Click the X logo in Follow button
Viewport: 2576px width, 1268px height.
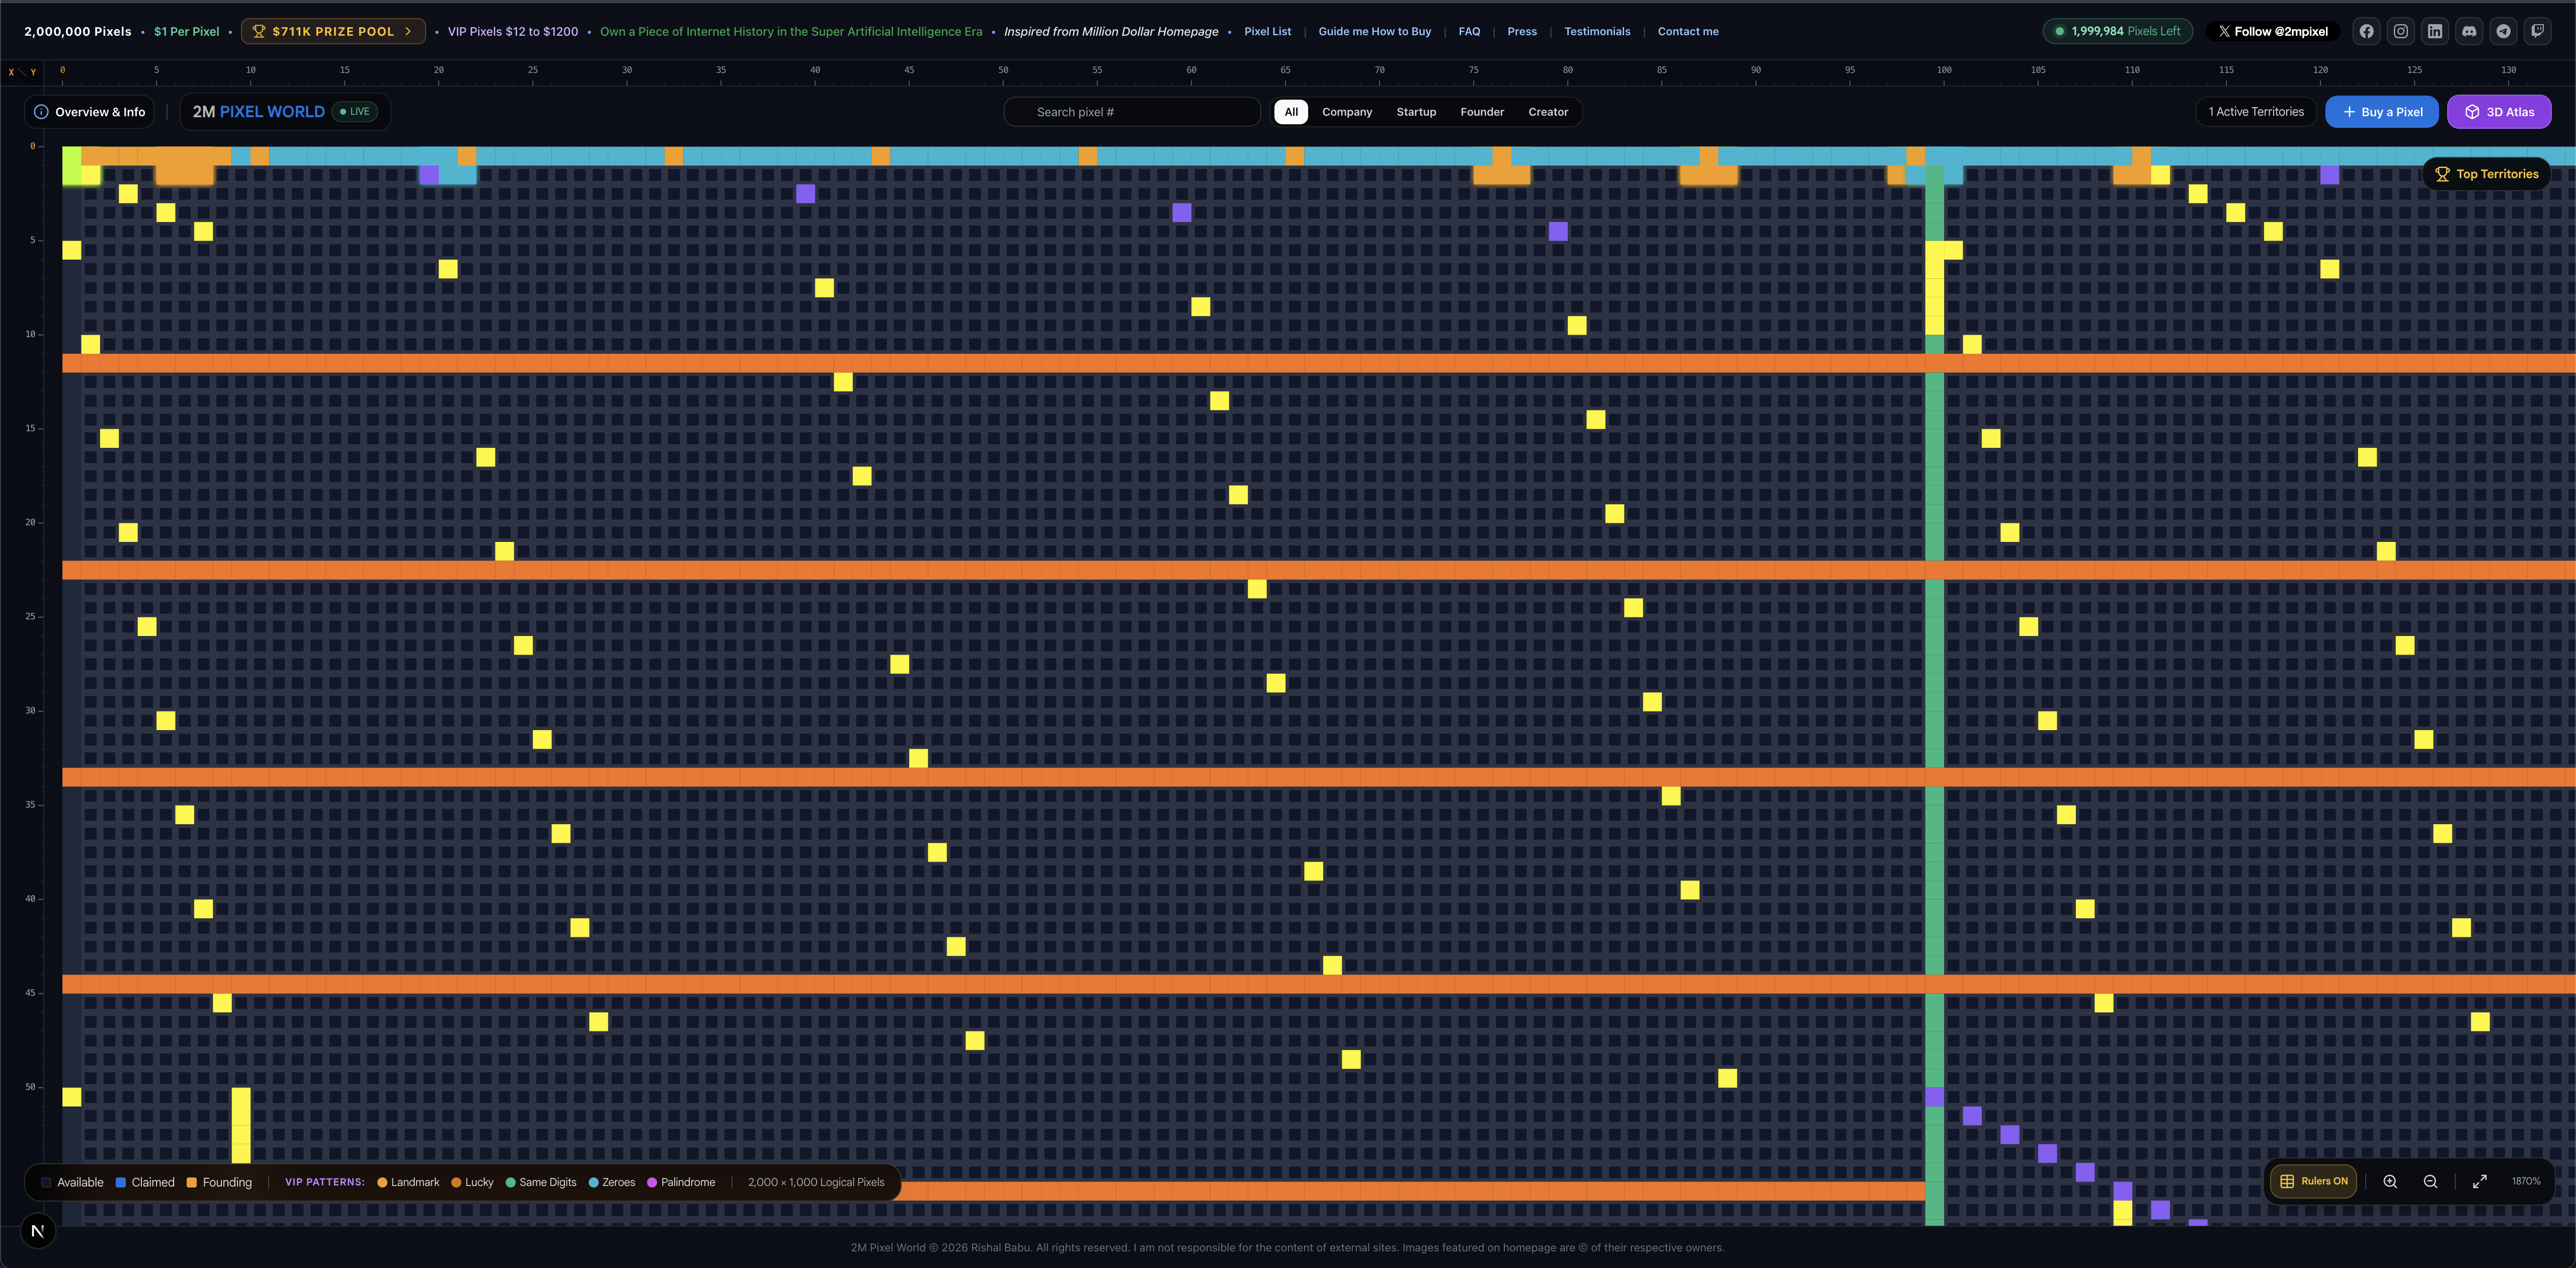pyautogui.click(x=2224, y=31)
